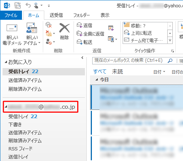Select the 移動: ? quick step
183x161 pixels.
145,26
